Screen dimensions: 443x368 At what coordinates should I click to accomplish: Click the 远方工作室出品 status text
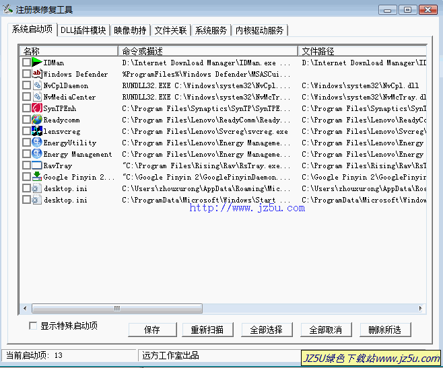170,355
